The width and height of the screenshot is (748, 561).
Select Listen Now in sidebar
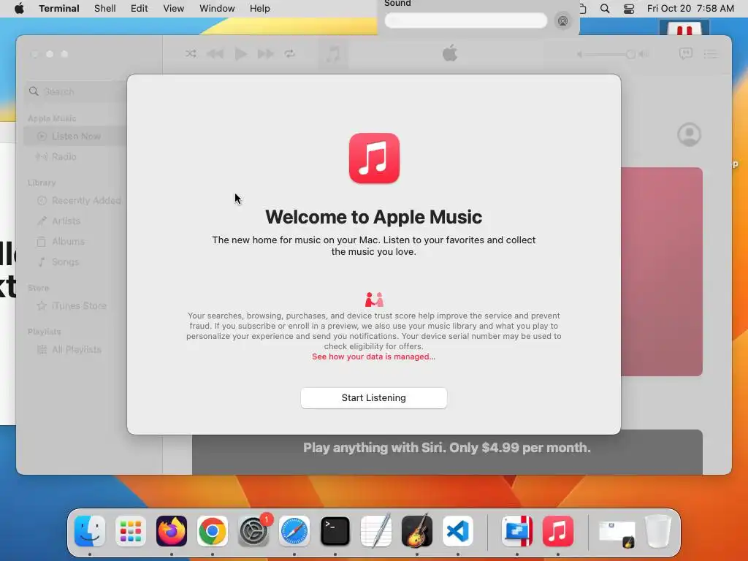click(75, 137)
